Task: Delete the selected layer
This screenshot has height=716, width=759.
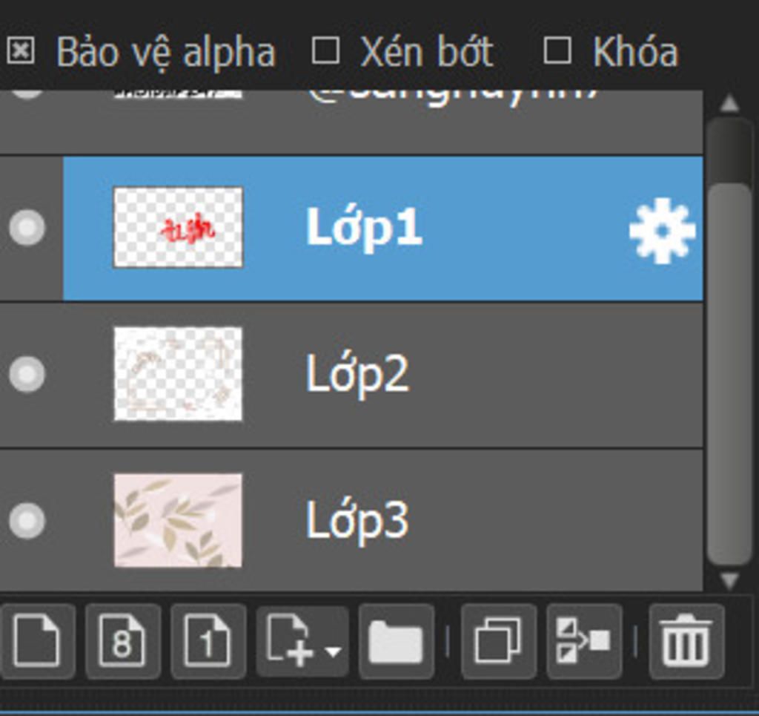Action: [686, 641]
